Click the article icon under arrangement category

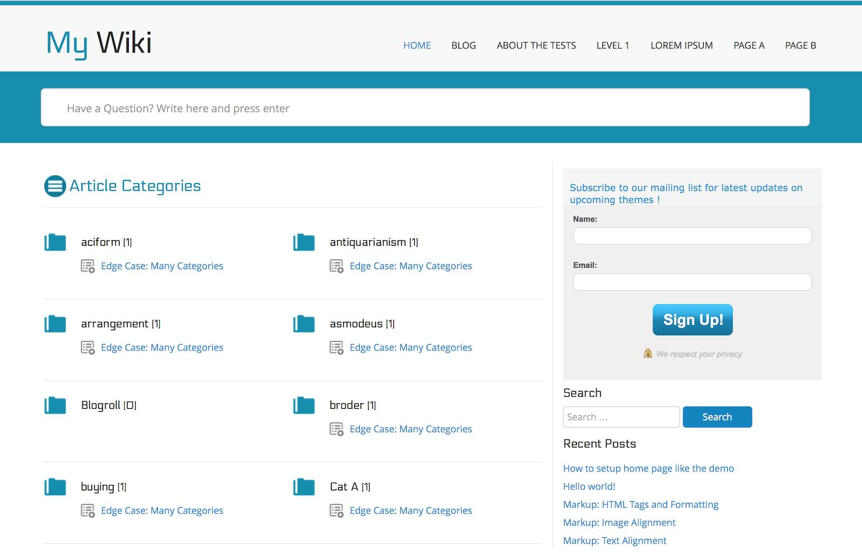88,348
